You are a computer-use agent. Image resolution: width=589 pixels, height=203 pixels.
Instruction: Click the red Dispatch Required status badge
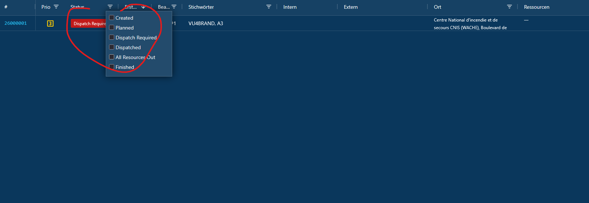(x=88, y=24)
